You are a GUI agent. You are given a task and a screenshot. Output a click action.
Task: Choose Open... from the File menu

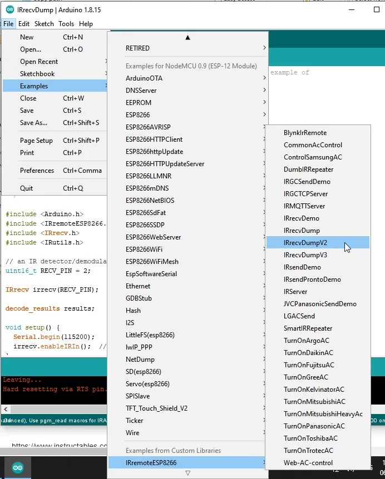55,49
